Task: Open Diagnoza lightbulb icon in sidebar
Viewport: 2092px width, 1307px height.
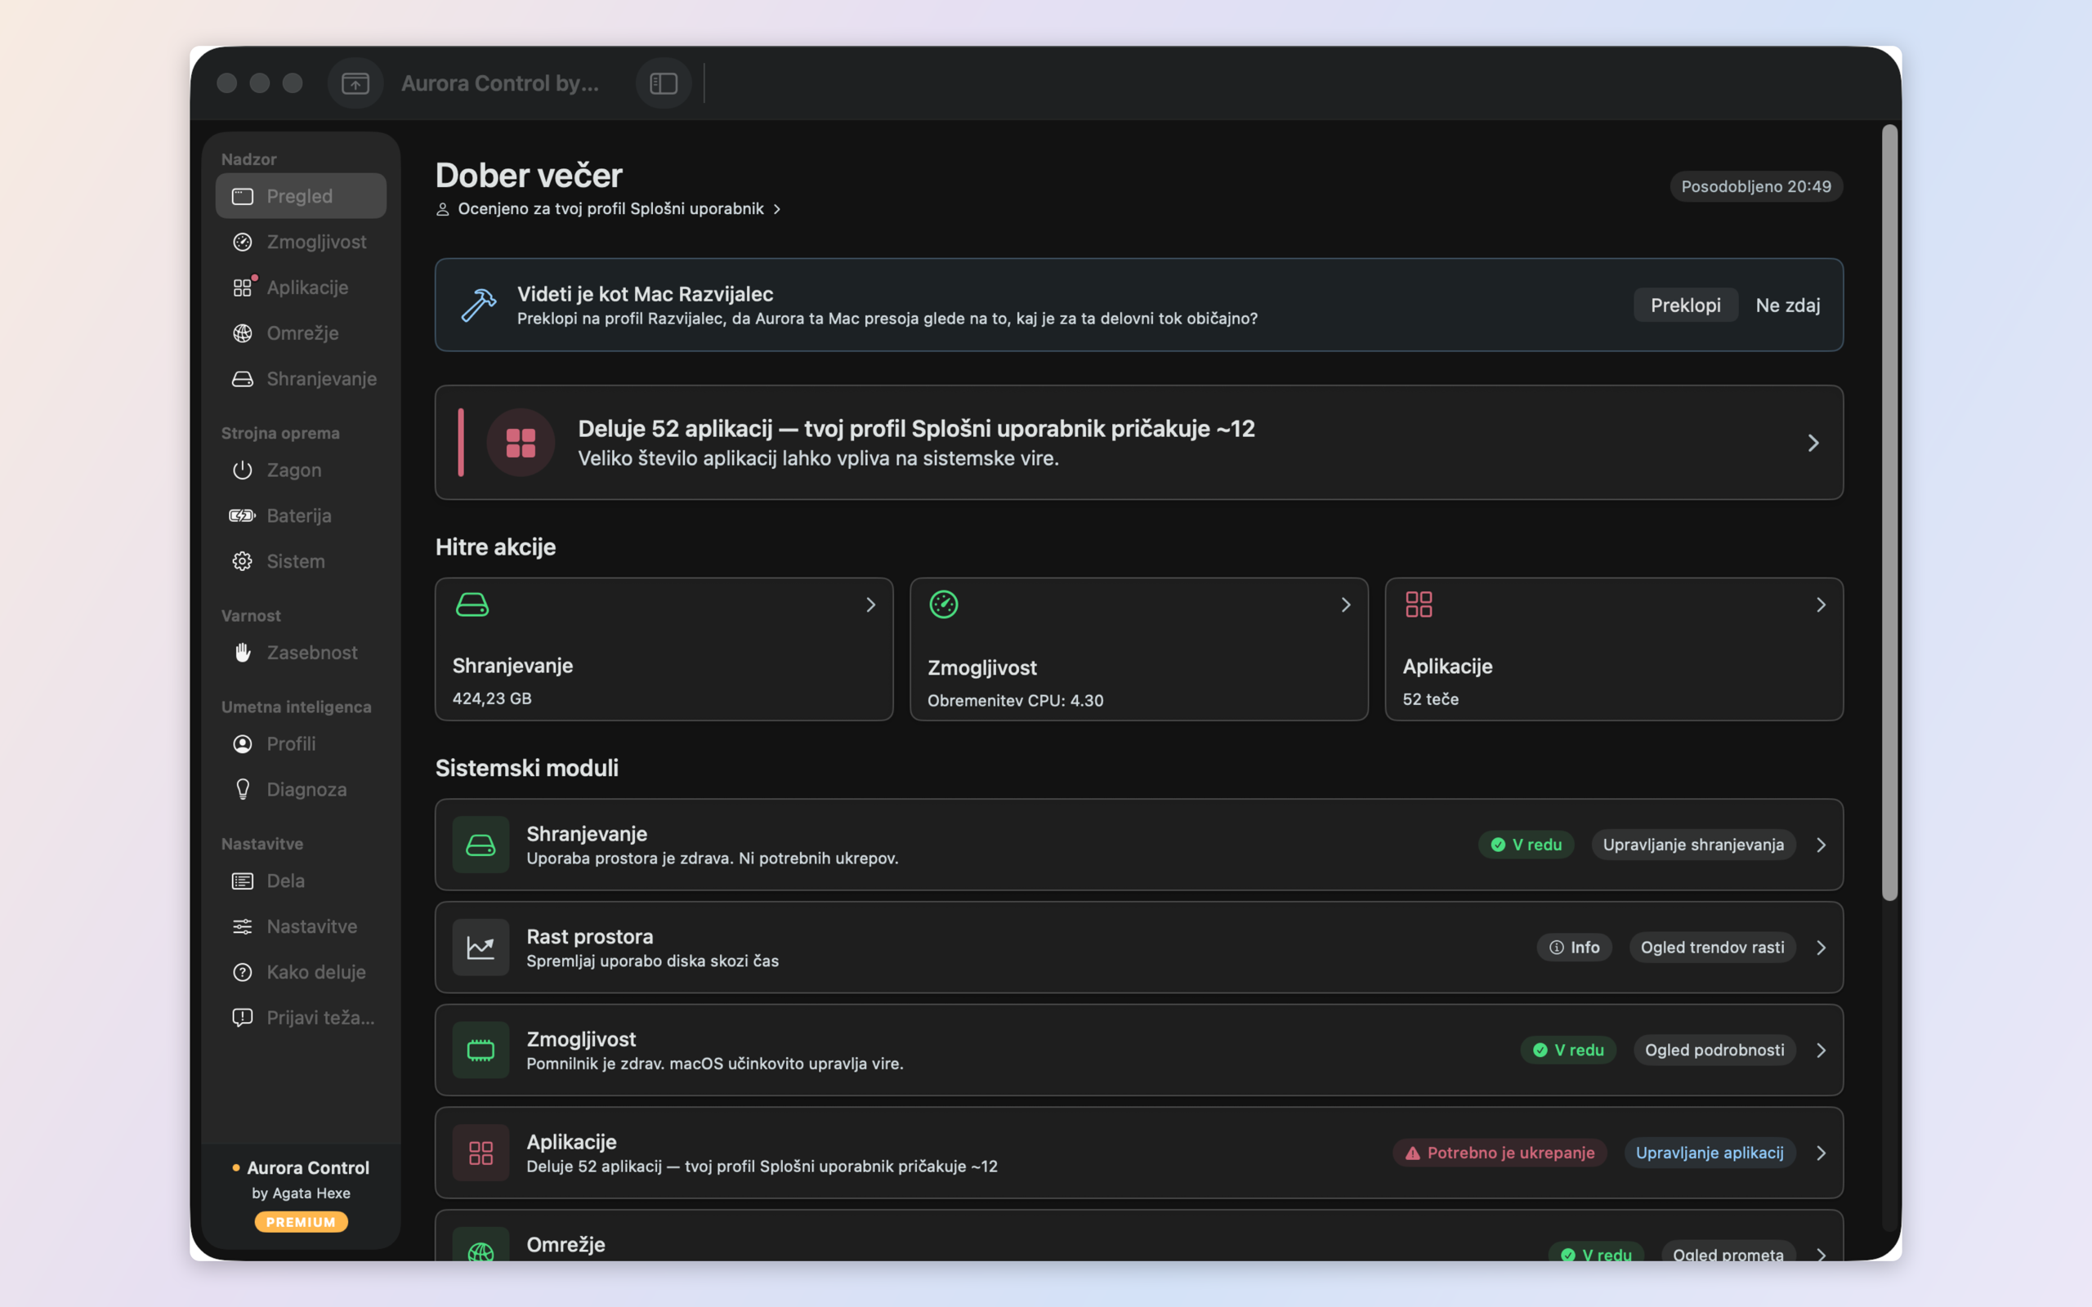Action: [242, 789]
